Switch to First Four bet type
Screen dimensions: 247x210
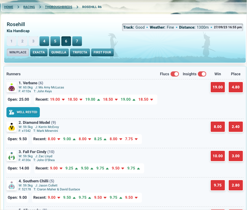pyautogui.click(x=102, y=52)
